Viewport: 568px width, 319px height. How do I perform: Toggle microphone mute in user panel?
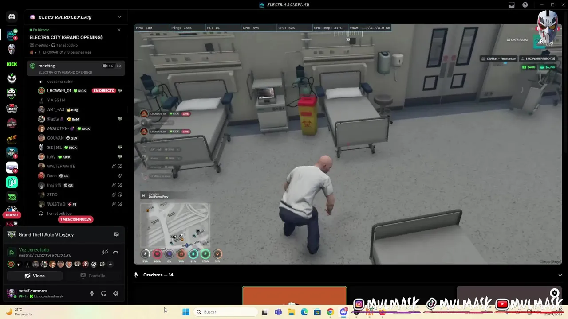92,293
